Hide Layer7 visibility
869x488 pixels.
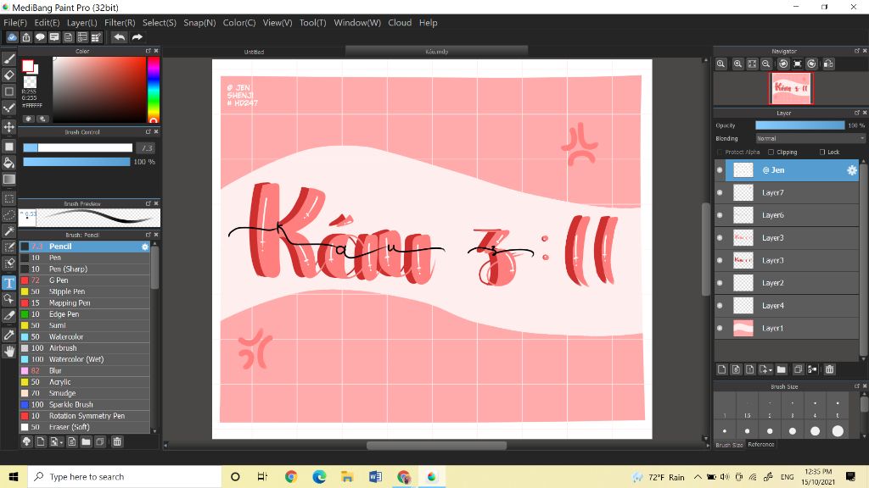tap(720, 192)
